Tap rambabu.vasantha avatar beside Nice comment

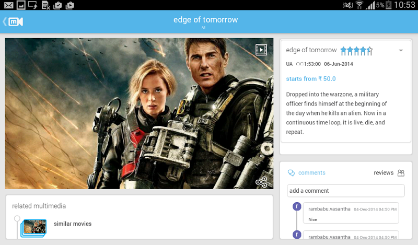[x=297, y=206]
